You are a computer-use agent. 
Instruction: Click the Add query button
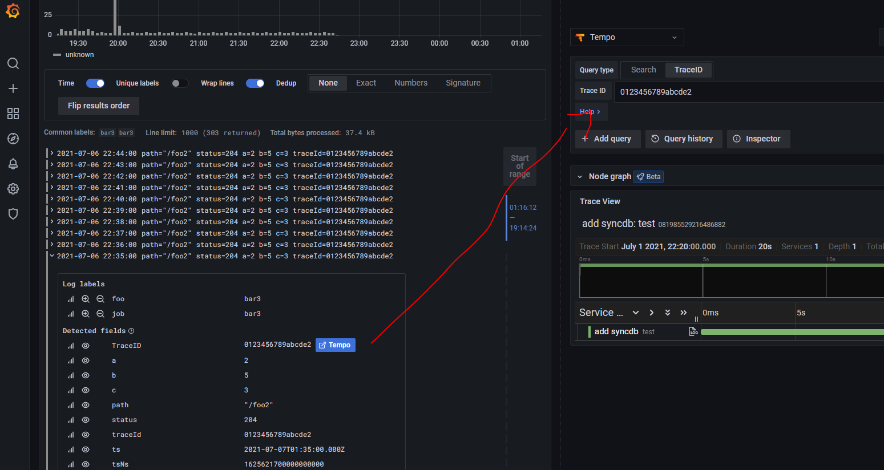pos(608,139)
